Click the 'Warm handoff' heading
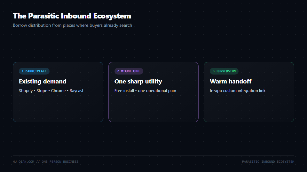The image size is (307, 172). [x=231, y=81]
